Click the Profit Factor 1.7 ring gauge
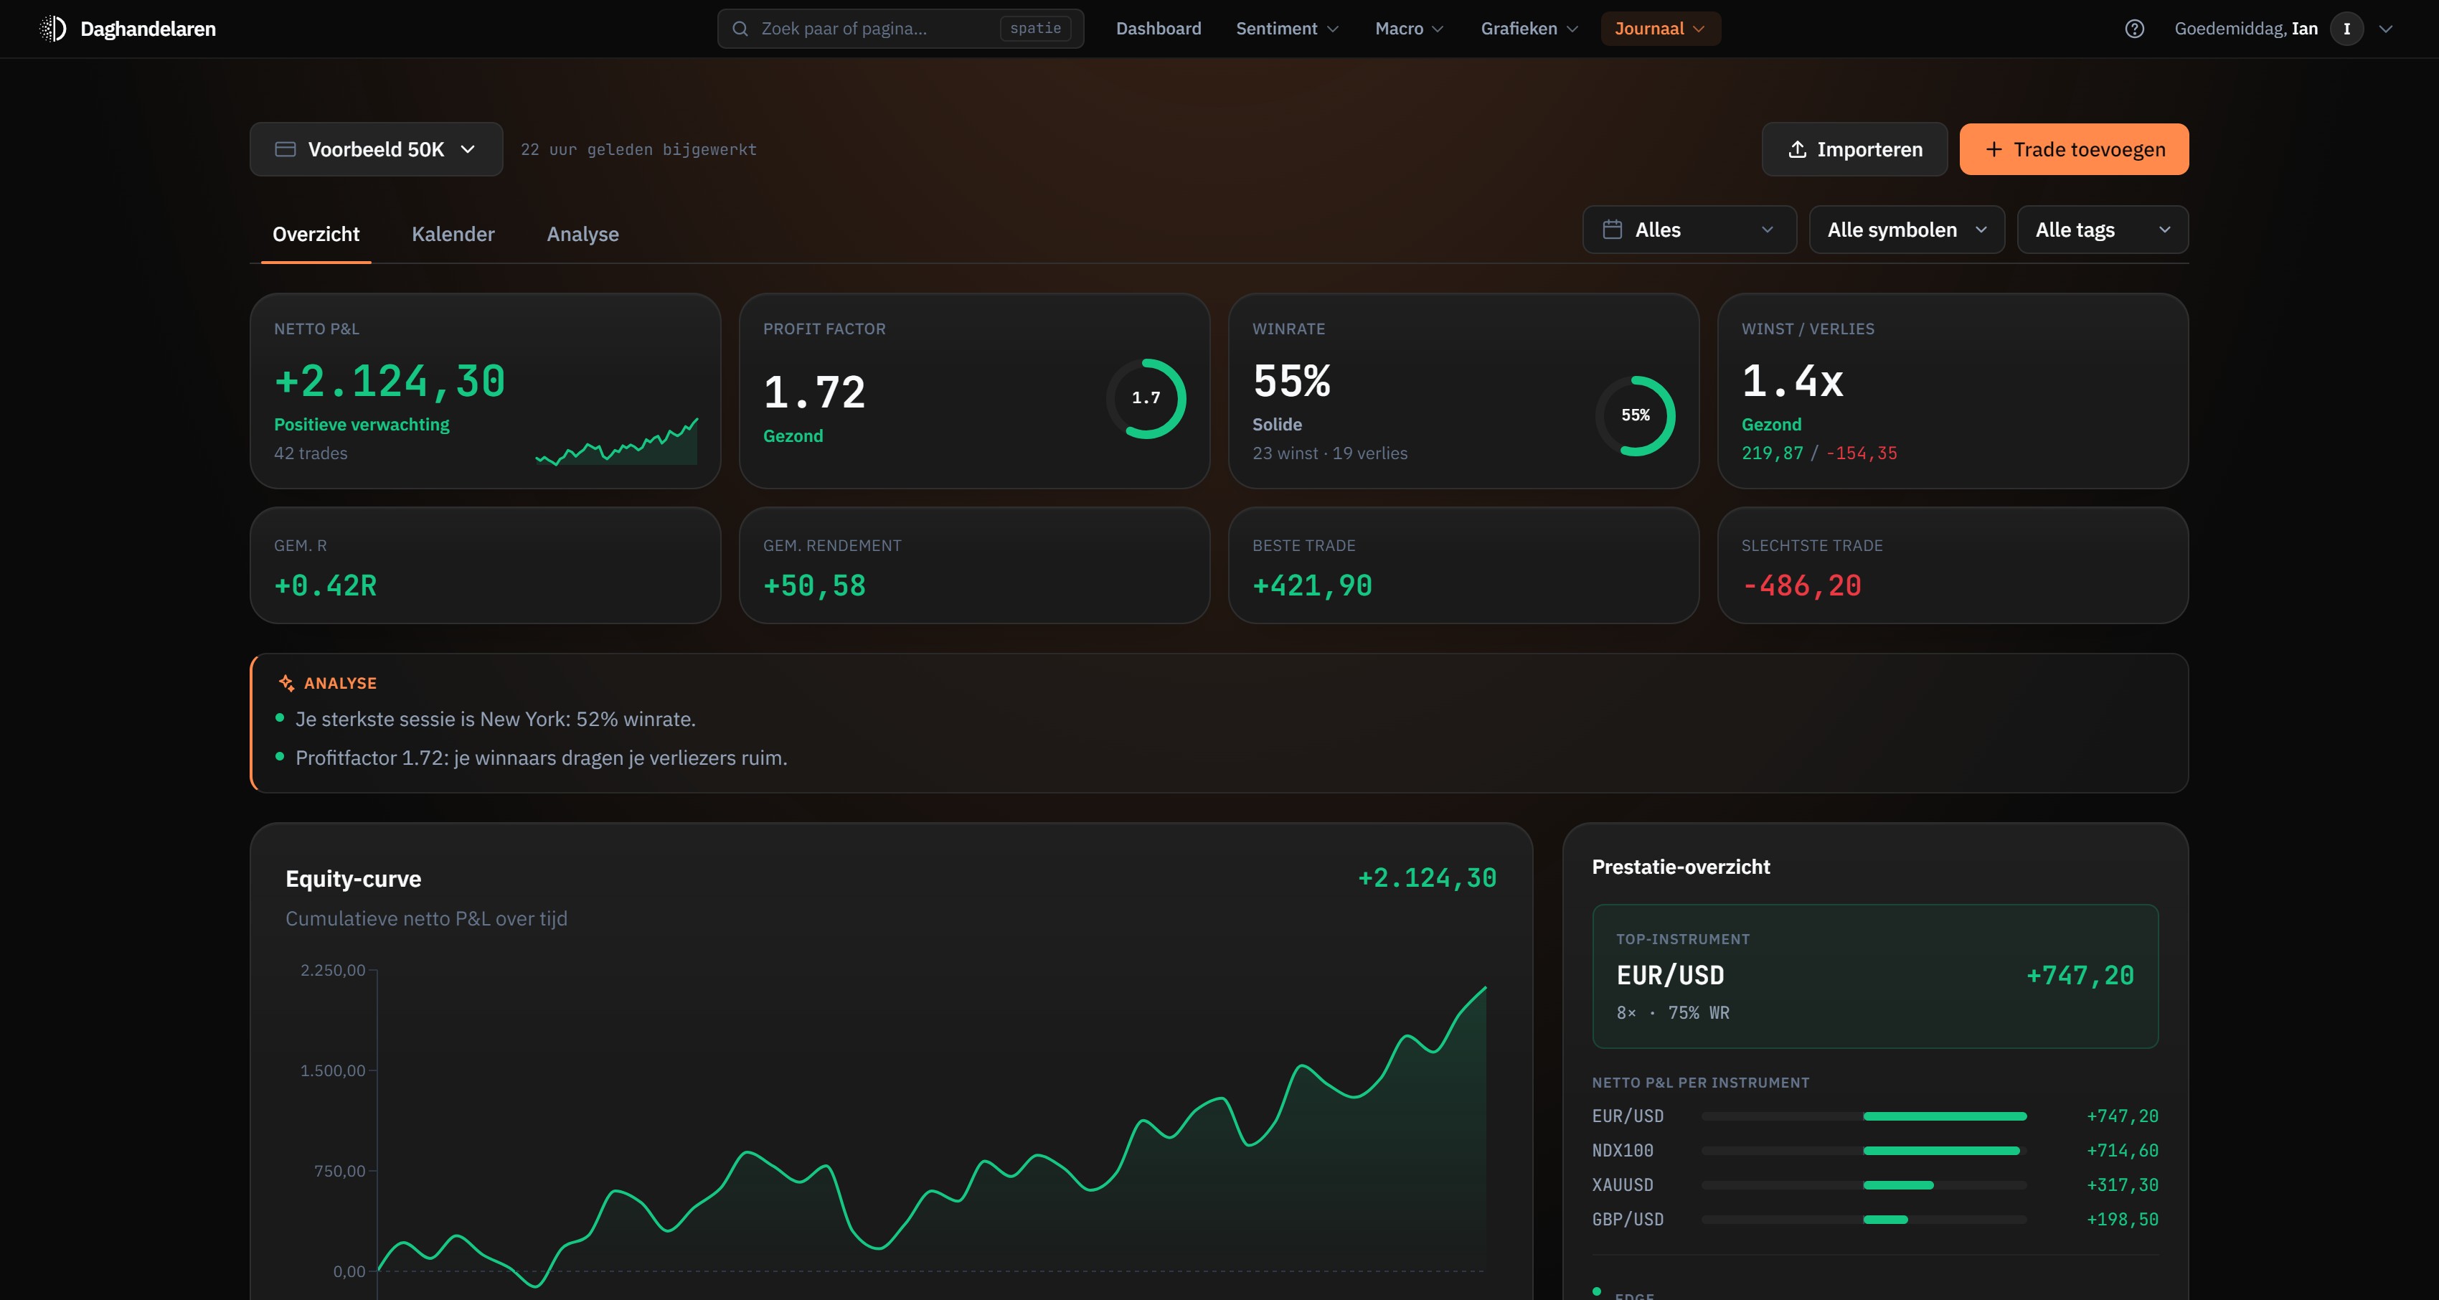2439x1300 pixels. [x=1146, y=399]
